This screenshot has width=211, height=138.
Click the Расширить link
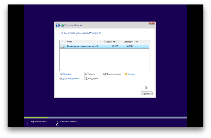[x=93, y=78]
